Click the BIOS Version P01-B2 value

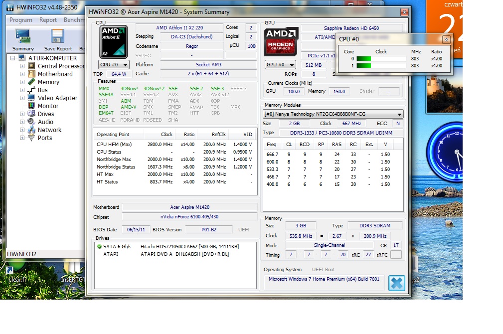[x=209, y=230]
